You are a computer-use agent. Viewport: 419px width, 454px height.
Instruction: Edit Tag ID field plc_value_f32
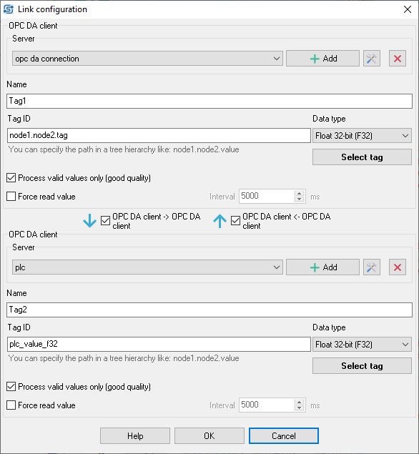[x=159, y=345]
